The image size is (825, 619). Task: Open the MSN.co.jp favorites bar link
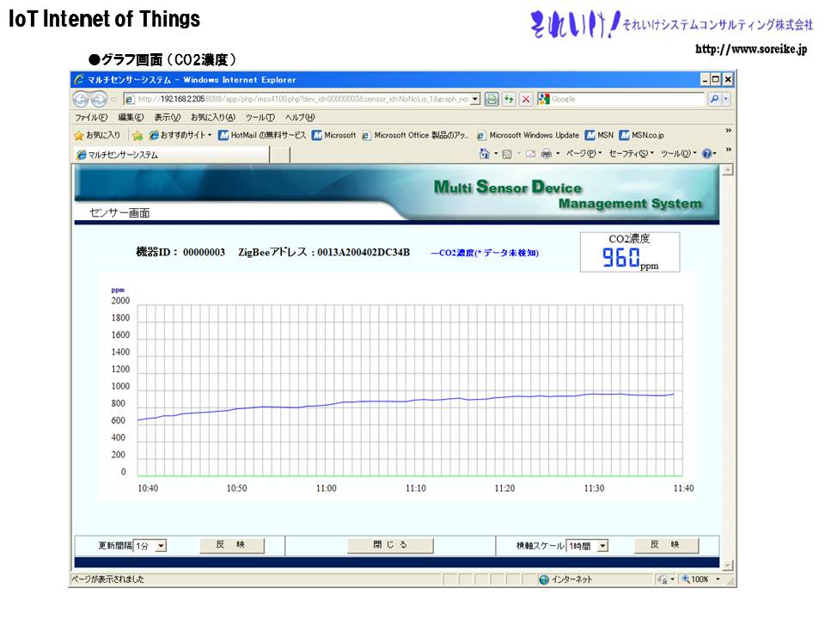pos(641,135)
